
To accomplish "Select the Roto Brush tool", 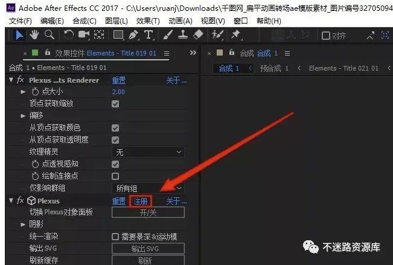I will 217,35.
